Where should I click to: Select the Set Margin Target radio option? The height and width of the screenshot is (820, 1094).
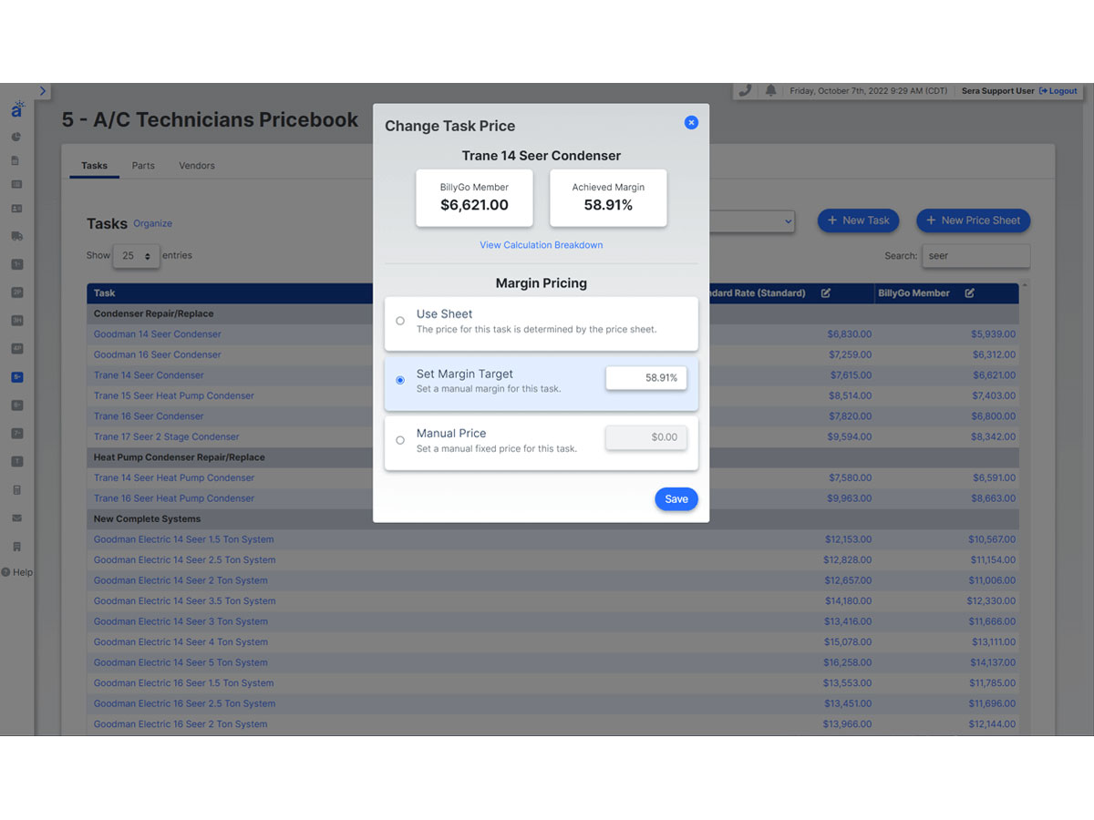click(400, 380)
